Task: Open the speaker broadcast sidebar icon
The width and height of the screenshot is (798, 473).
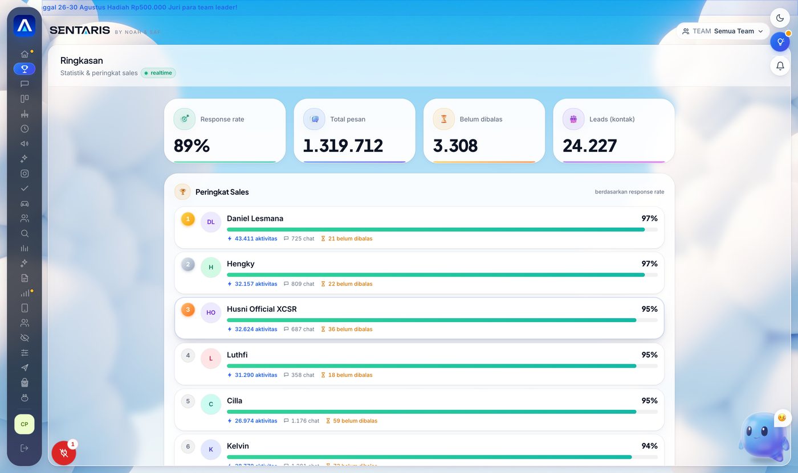Action: 25,143
